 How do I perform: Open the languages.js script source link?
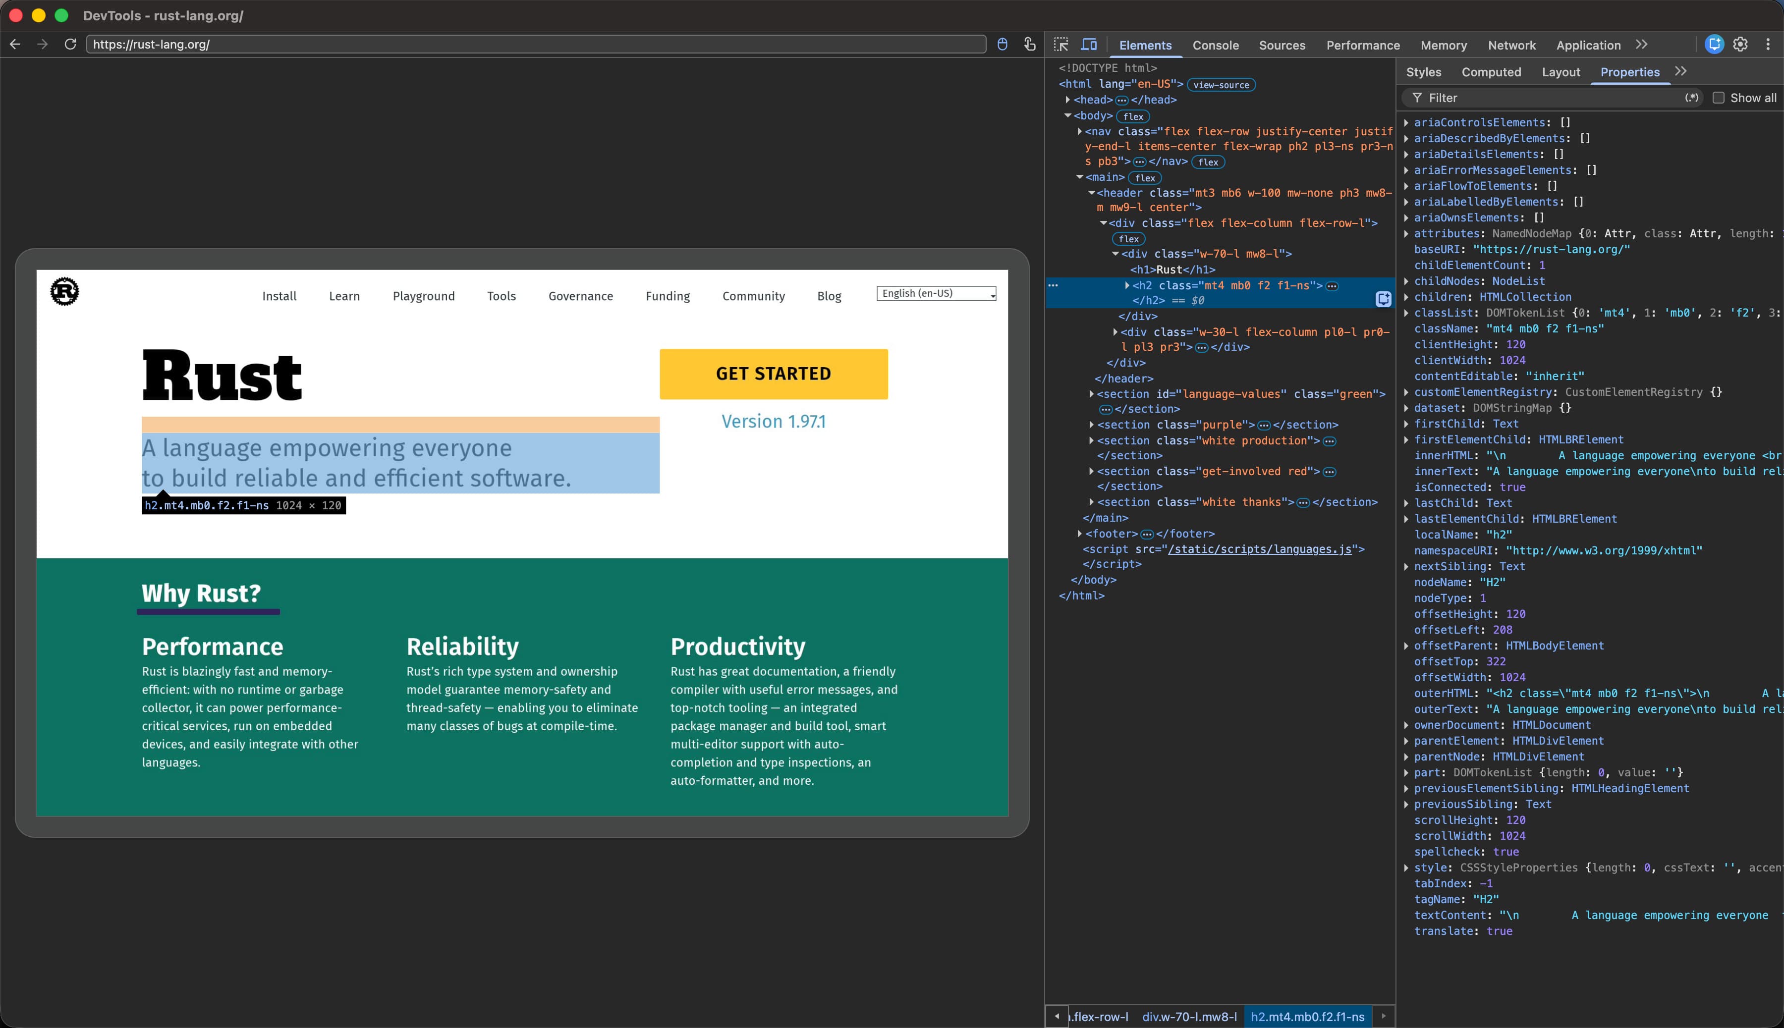[x=1259, y=549]
